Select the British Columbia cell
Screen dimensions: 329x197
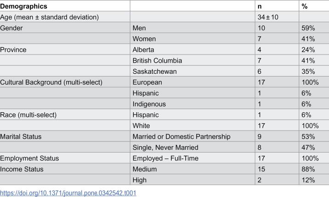[x=157, y=60]
